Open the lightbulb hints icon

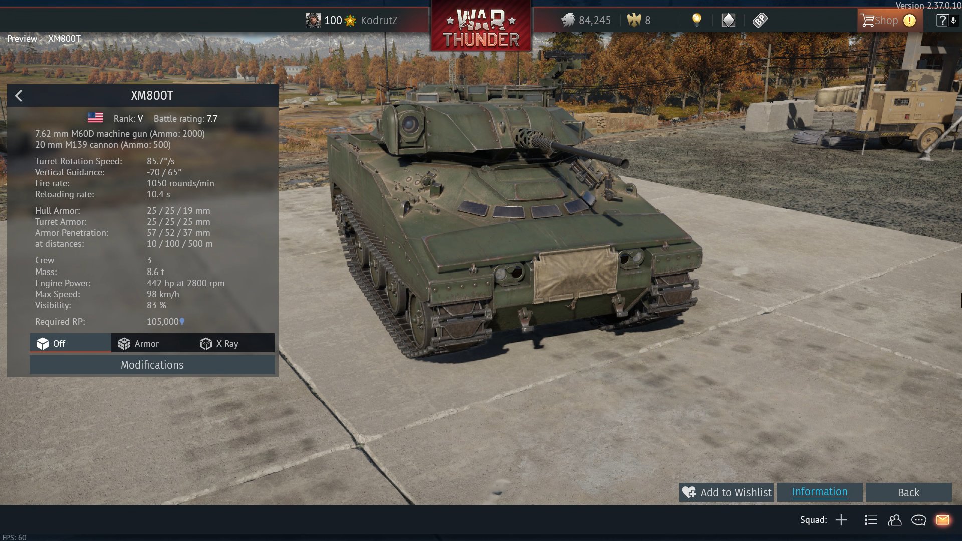(x=696, y=20)
